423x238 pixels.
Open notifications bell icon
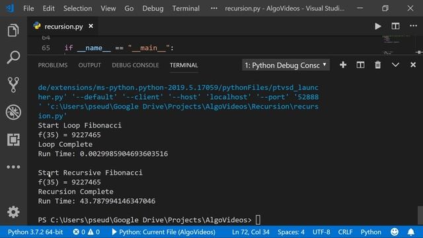click(x=411, y=232)
